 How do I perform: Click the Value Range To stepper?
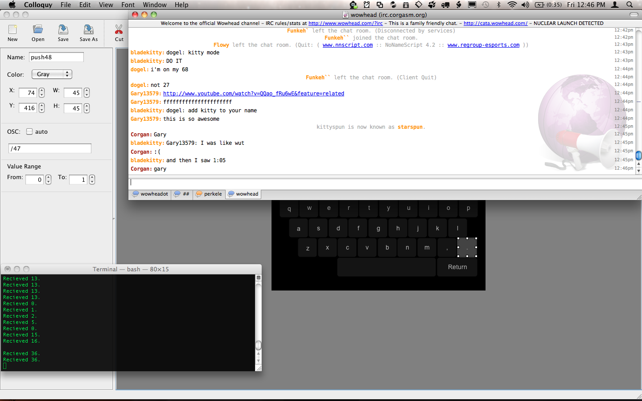click(92, 180)
